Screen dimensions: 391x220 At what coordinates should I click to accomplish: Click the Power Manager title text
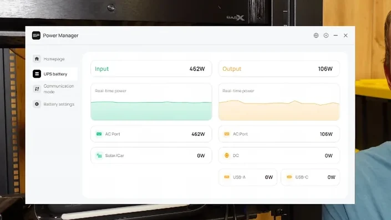pos(60,35)
